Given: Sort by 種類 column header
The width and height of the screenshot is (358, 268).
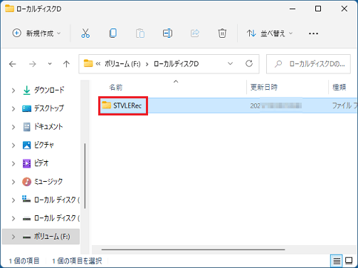Looking at the screenshot, I should click(339, 88).
